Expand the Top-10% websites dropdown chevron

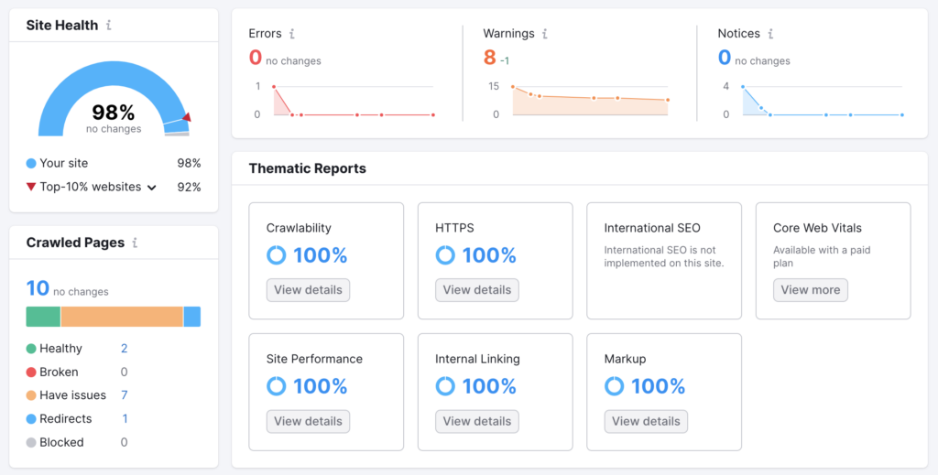(152, 188)
